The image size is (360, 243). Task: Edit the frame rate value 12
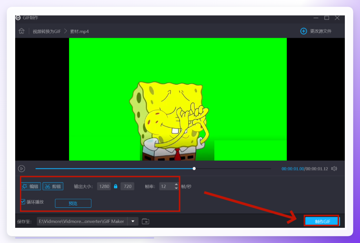coord(167,186)
